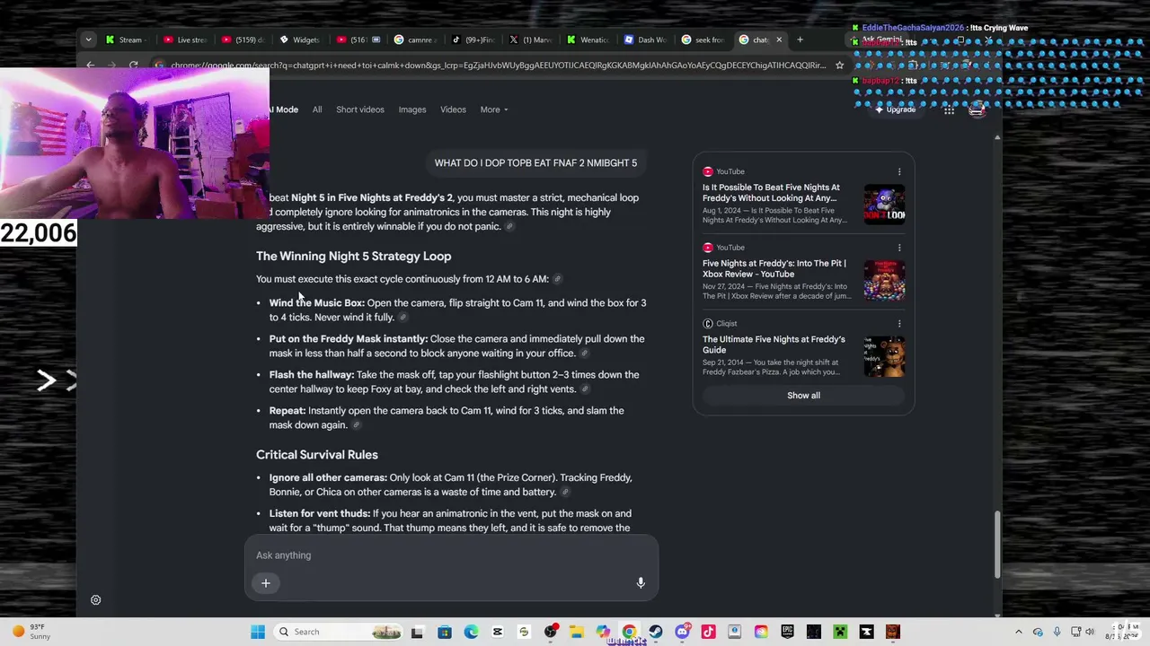Click Show all sources button
The width and height of the screenshot is (1150, 646).
pyautogui.click(x=803, y=396)
